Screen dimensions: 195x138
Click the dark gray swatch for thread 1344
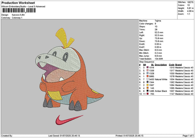tap(148, 82)
